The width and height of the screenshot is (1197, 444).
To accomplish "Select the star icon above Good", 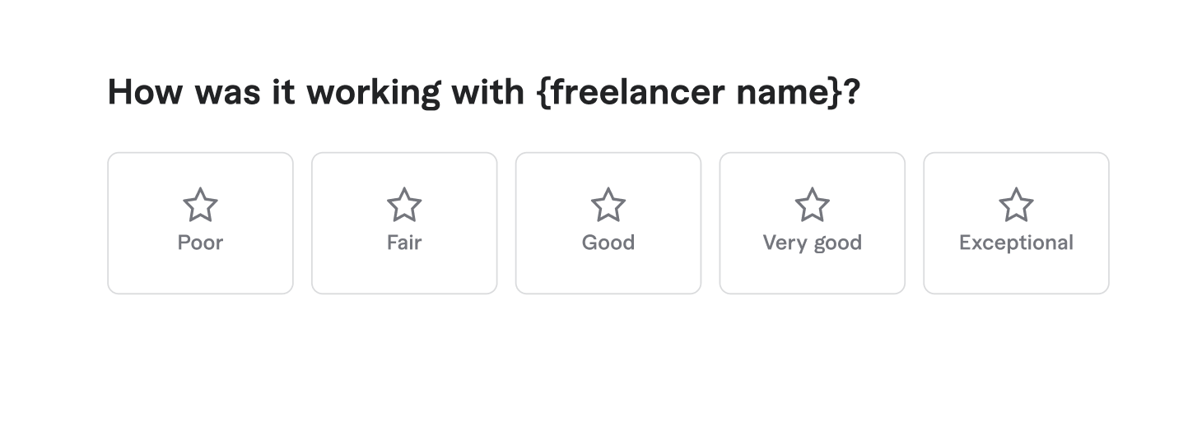I will click(x=608, y=205).
